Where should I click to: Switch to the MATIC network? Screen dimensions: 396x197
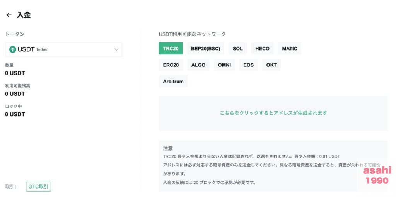[290, 48]
